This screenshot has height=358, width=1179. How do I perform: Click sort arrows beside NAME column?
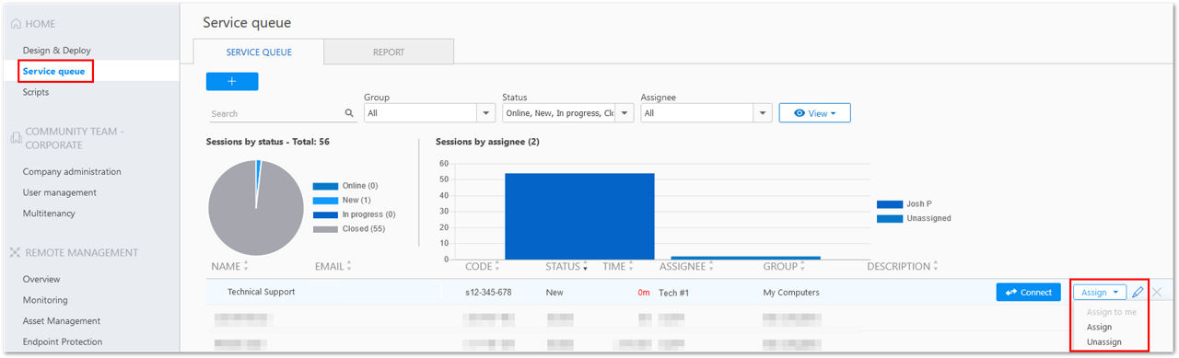[246, 266]
